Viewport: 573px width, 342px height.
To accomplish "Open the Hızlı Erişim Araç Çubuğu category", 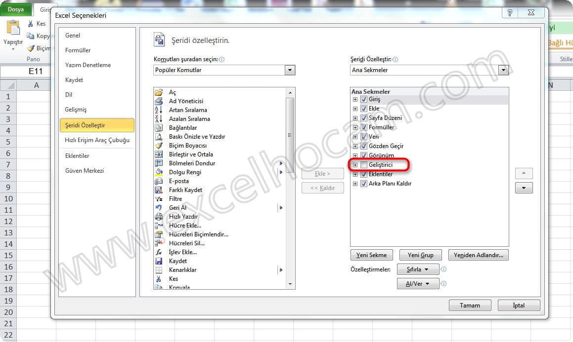I will click(97, 140).
